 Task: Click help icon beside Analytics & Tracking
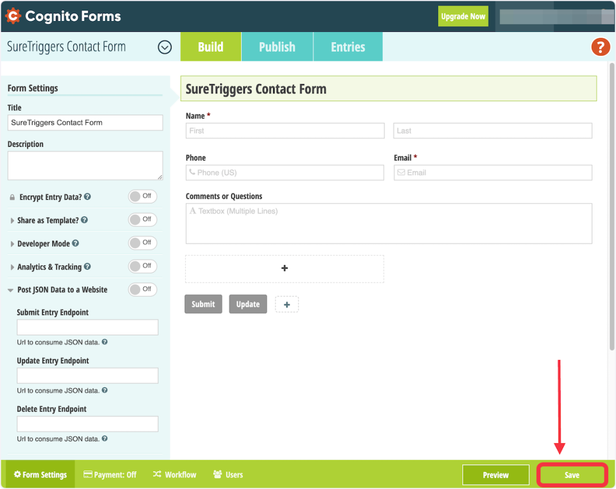88,266
